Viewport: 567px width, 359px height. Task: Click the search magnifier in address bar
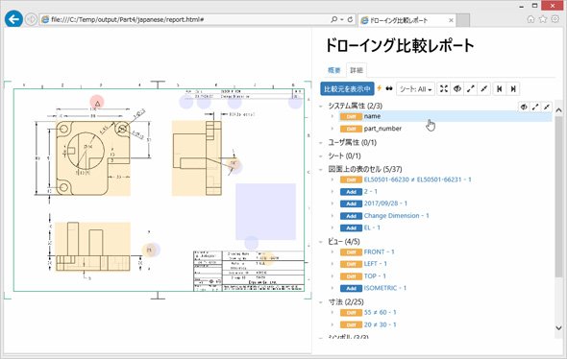coord(334,19)
